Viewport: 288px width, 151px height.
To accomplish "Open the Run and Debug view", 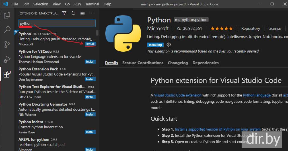I will pyautogui.click(x=7, y=59).
